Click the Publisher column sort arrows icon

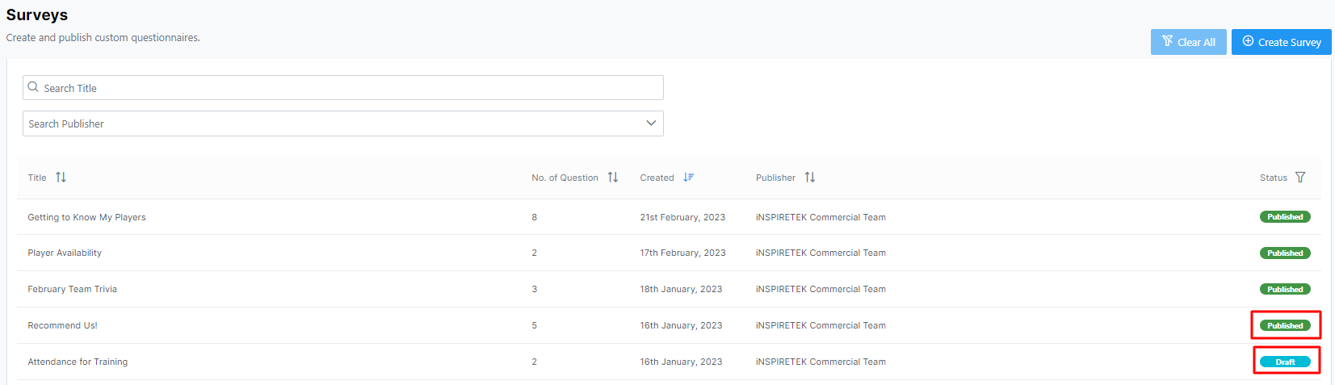click(810, 178)
